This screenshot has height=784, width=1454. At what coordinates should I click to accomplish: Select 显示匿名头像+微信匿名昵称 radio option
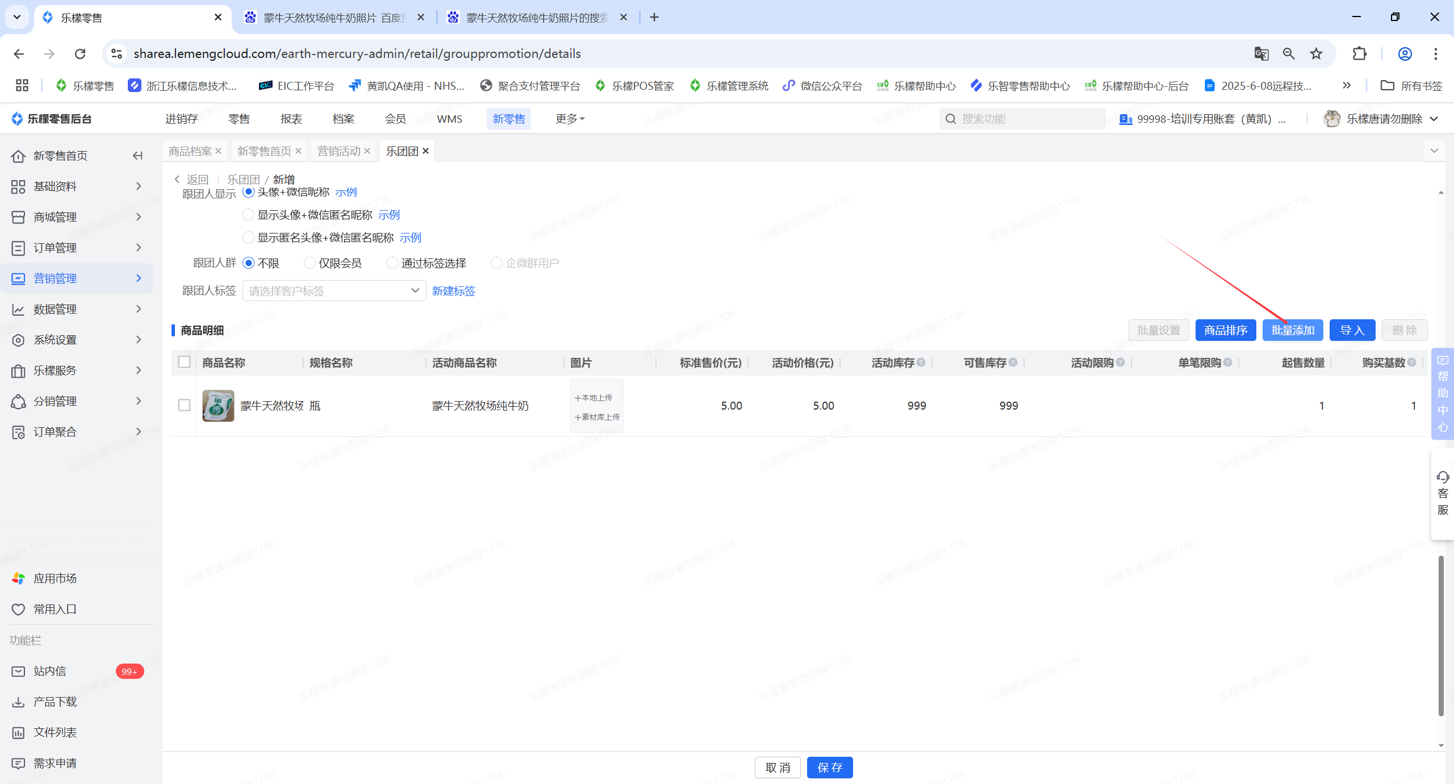click(248, 237)
